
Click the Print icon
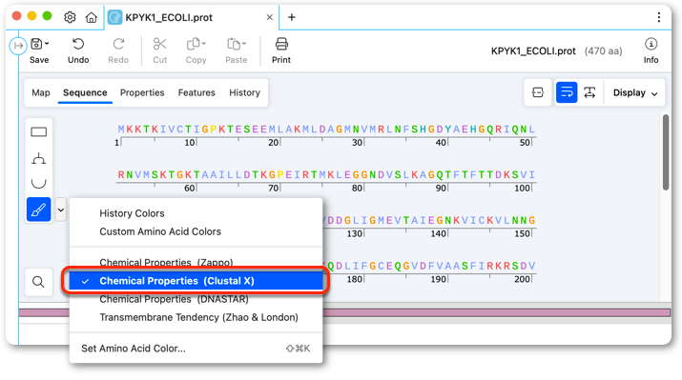tap(281, 45)
